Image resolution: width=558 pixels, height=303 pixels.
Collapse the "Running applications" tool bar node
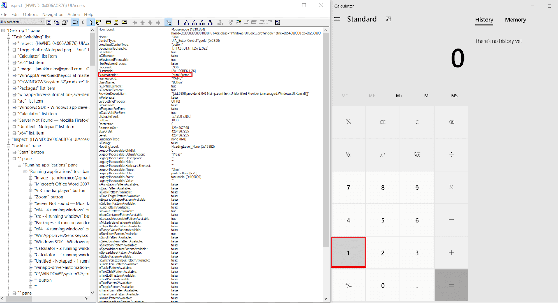25,172
